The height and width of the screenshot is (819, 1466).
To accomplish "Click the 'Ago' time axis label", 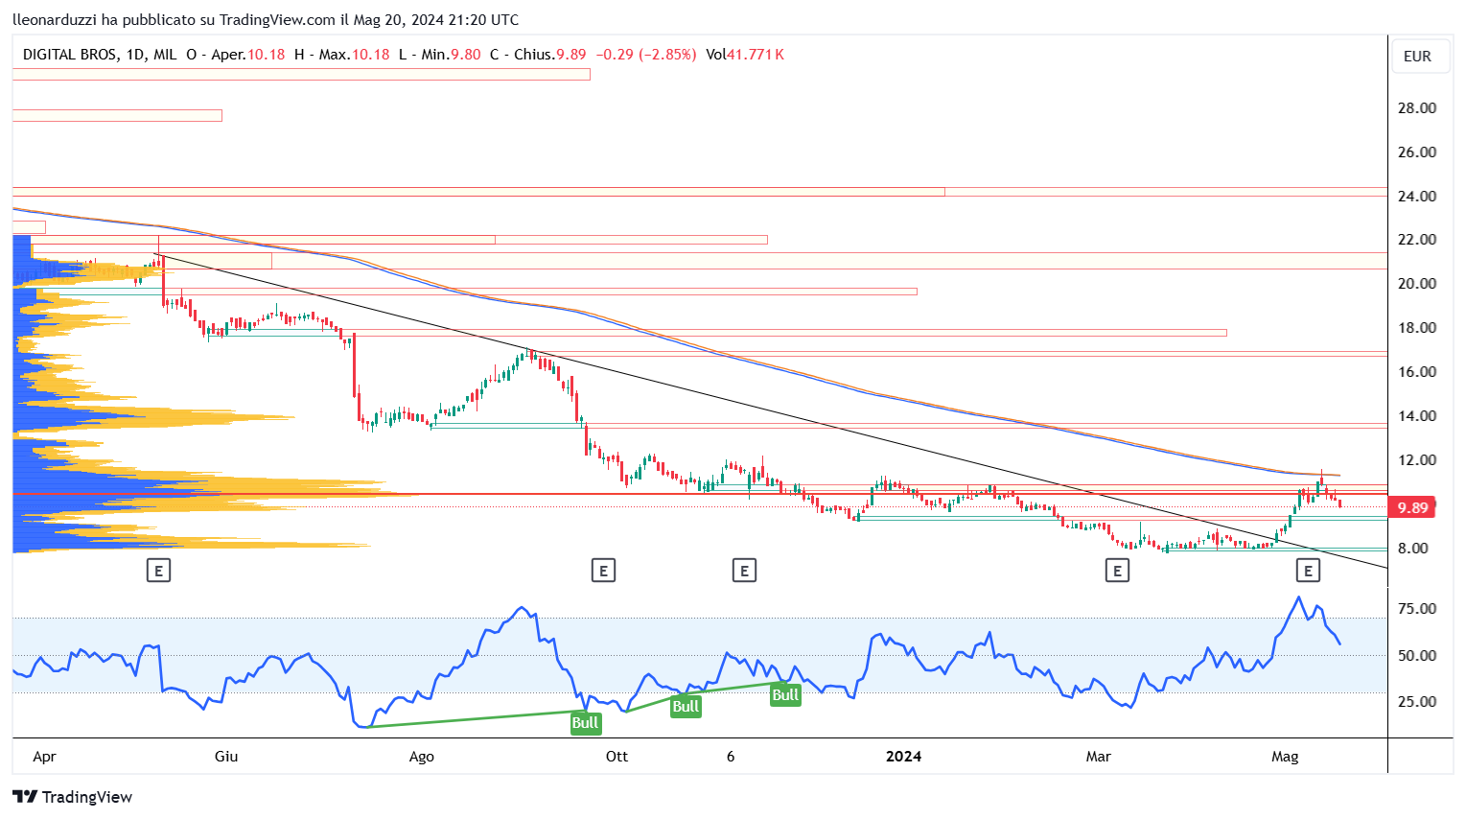I will pyautogui.click(x=422, y=757).
